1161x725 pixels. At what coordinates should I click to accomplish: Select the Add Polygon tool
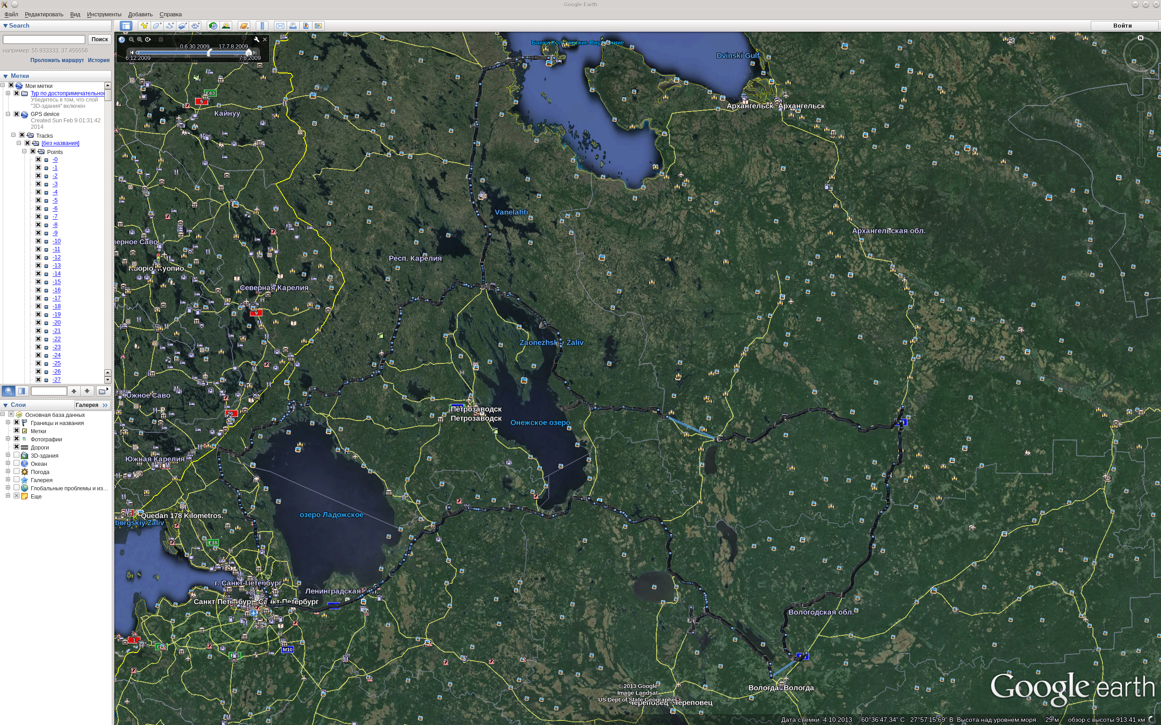157,26
